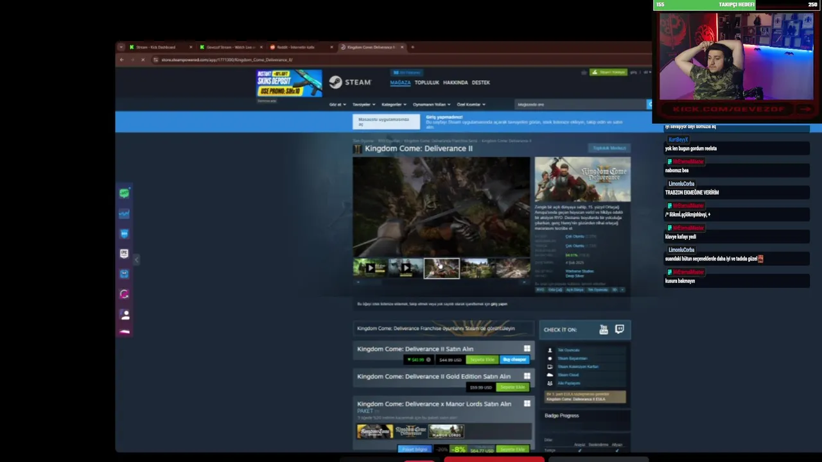Image resolution: width=822 pixels, height=462 pixels.
Task: Click the trading cards icon in features list
Action: tap(550, 366)
